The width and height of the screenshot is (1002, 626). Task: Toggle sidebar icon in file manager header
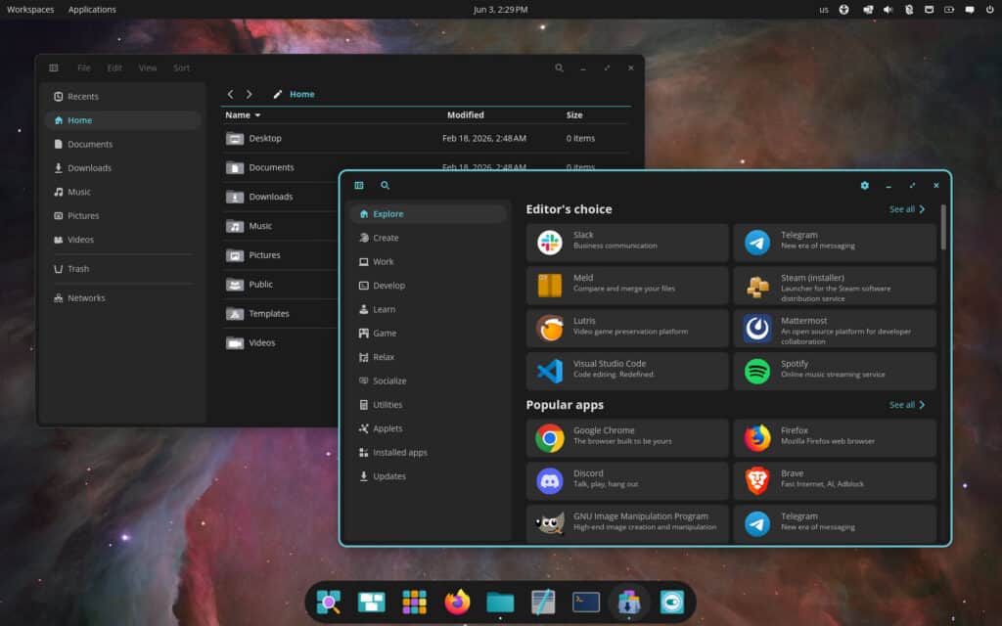54,67
